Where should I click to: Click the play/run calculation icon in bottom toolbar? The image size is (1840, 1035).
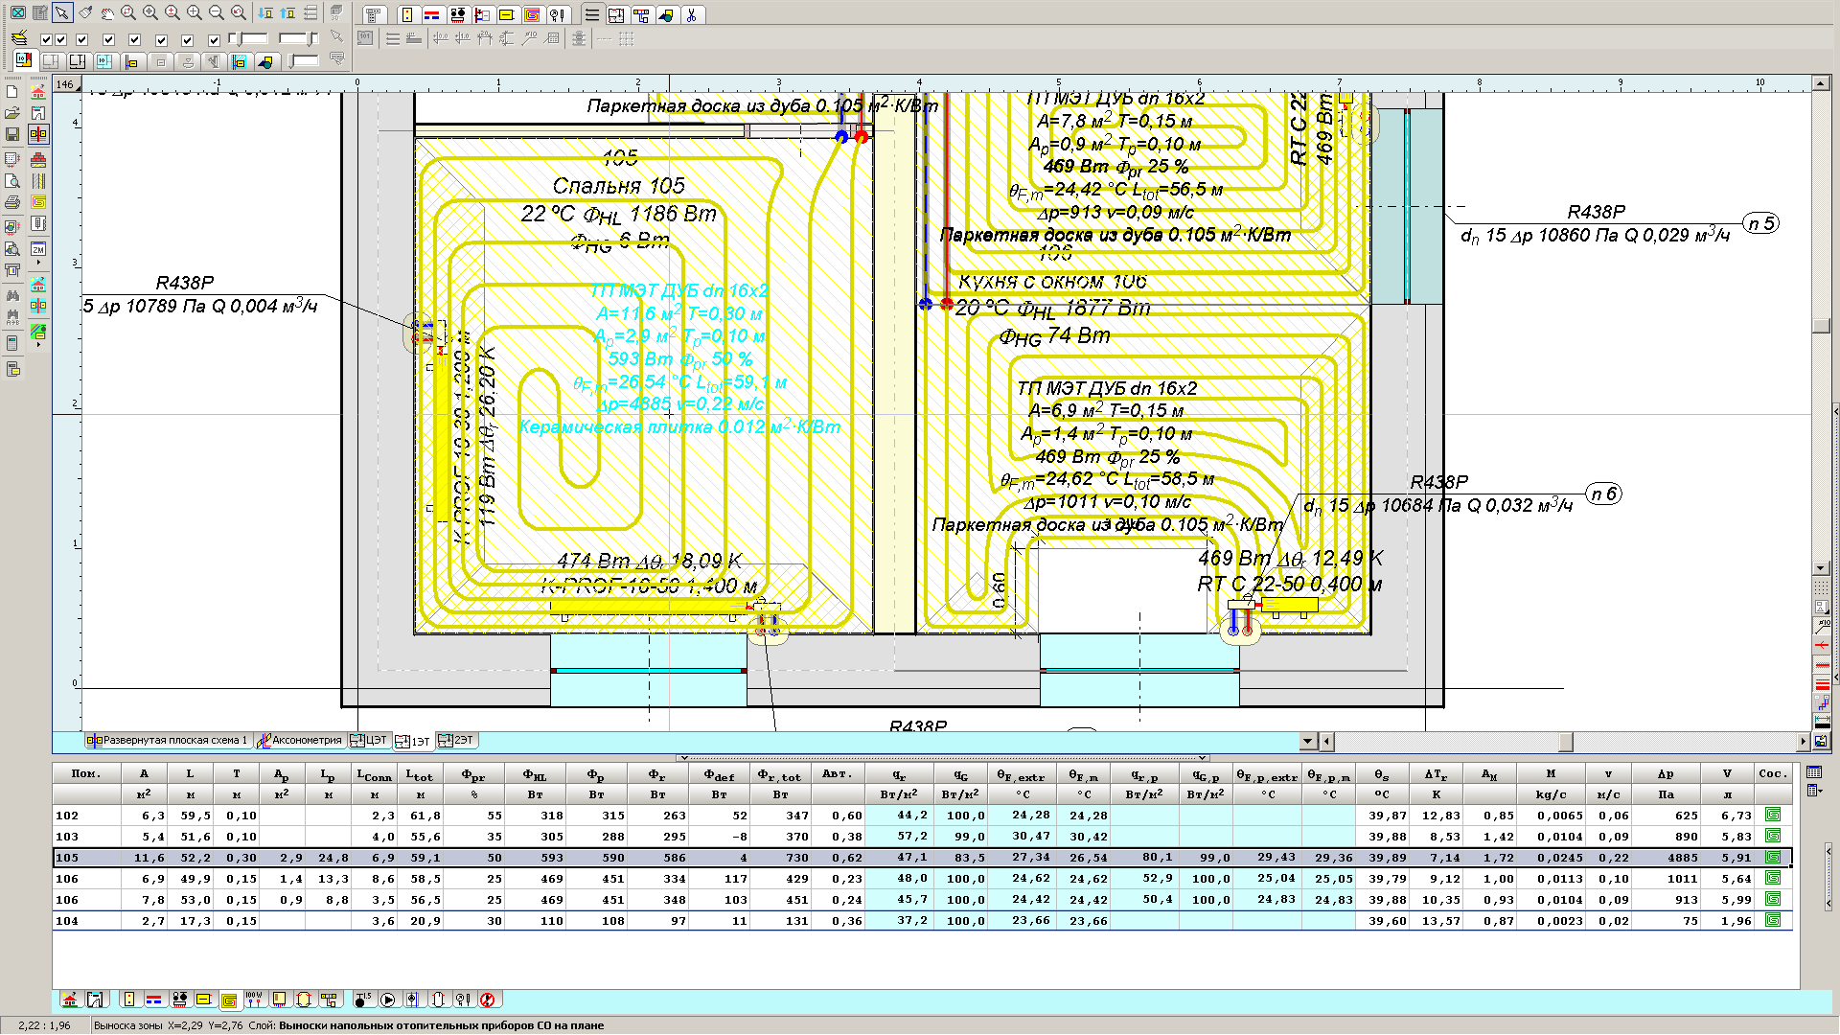(388, 1000)
